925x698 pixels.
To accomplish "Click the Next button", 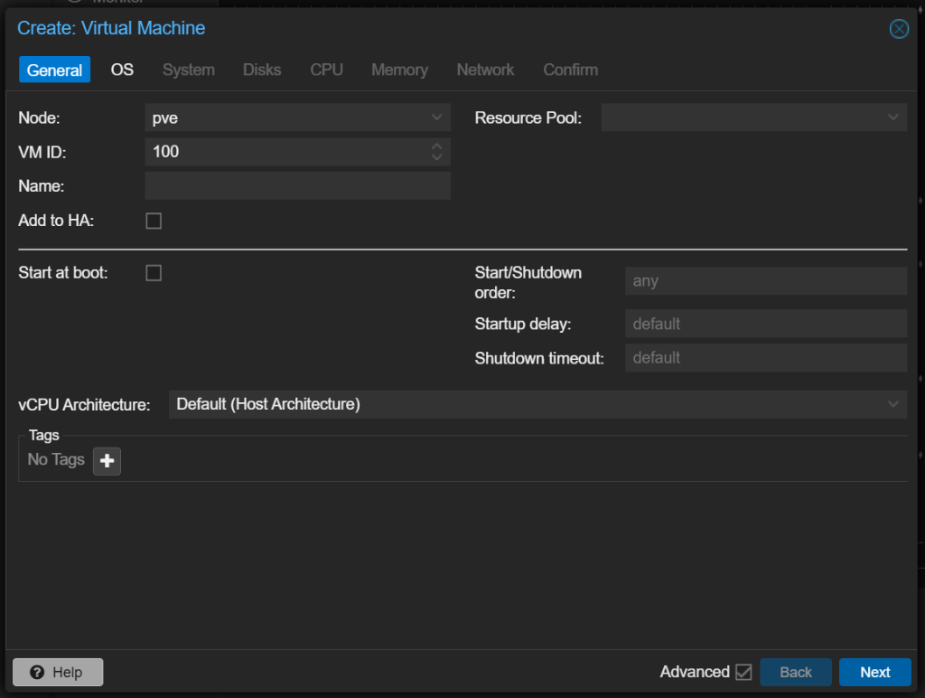I will click(874, 672).
